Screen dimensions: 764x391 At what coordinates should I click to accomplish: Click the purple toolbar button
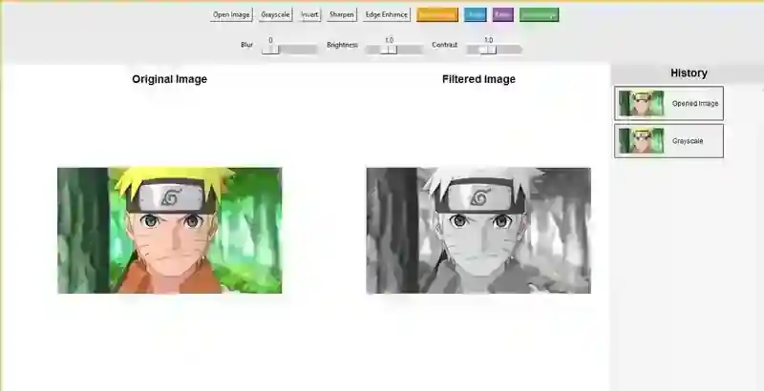[503, 14]
